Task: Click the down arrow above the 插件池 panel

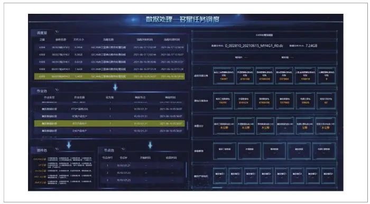Action: coord(69,145)
